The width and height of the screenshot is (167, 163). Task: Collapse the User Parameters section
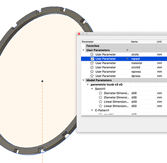83,50
